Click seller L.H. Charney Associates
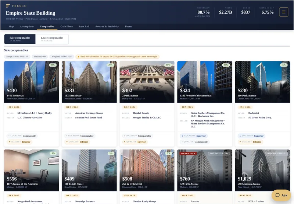The width and height of the screenshot is (294, 204). pyautogui.click(x=30, y=117)
